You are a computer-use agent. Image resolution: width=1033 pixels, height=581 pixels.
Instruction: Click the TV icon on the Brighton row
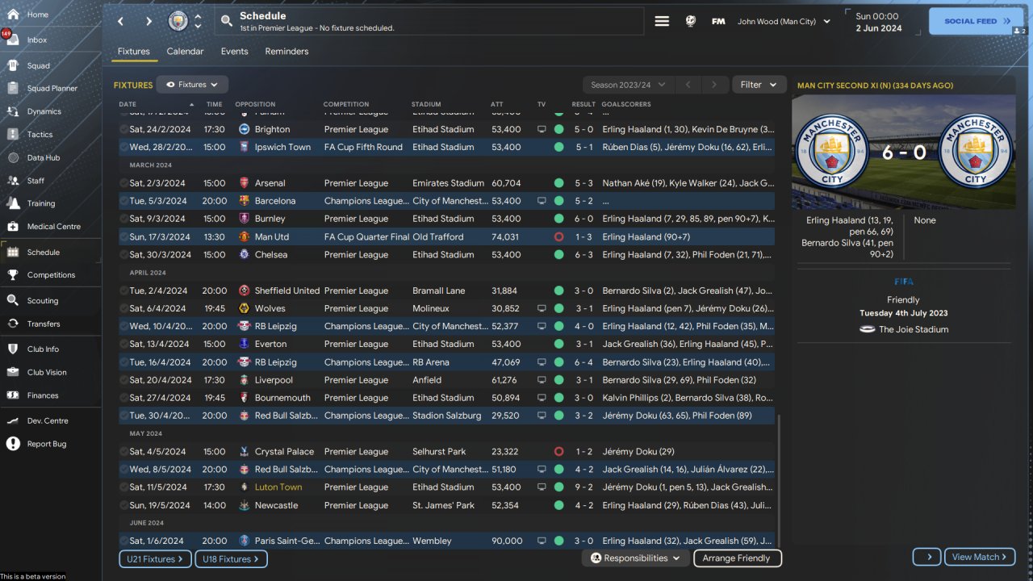coord(542,129)
